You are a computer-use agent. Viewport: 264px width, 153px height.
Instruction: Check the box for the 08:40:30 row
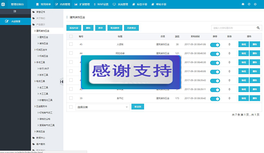click(x=71, y=62)
